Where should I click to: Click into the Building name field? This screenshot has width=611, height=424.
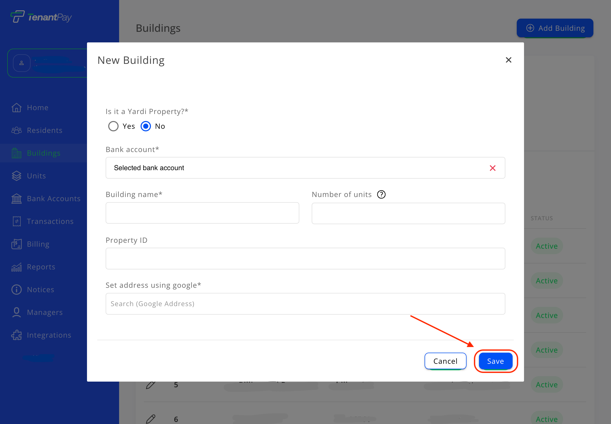(202, 213)
